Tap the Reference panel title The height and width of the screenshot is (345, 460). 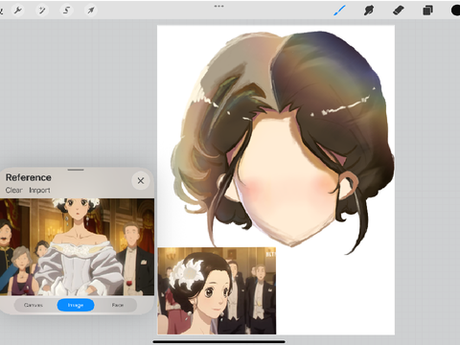coord(29,177)
